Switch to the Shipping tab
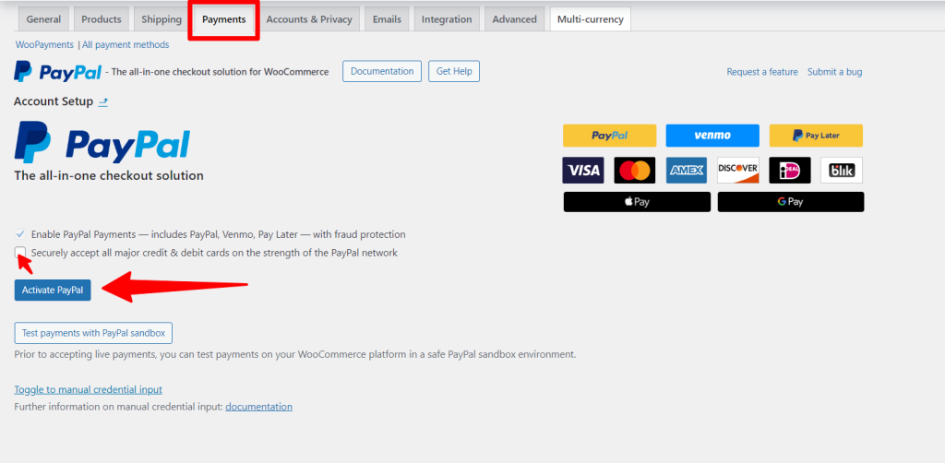This screenshot has height=463, width=945. click(x=161, y=19)
